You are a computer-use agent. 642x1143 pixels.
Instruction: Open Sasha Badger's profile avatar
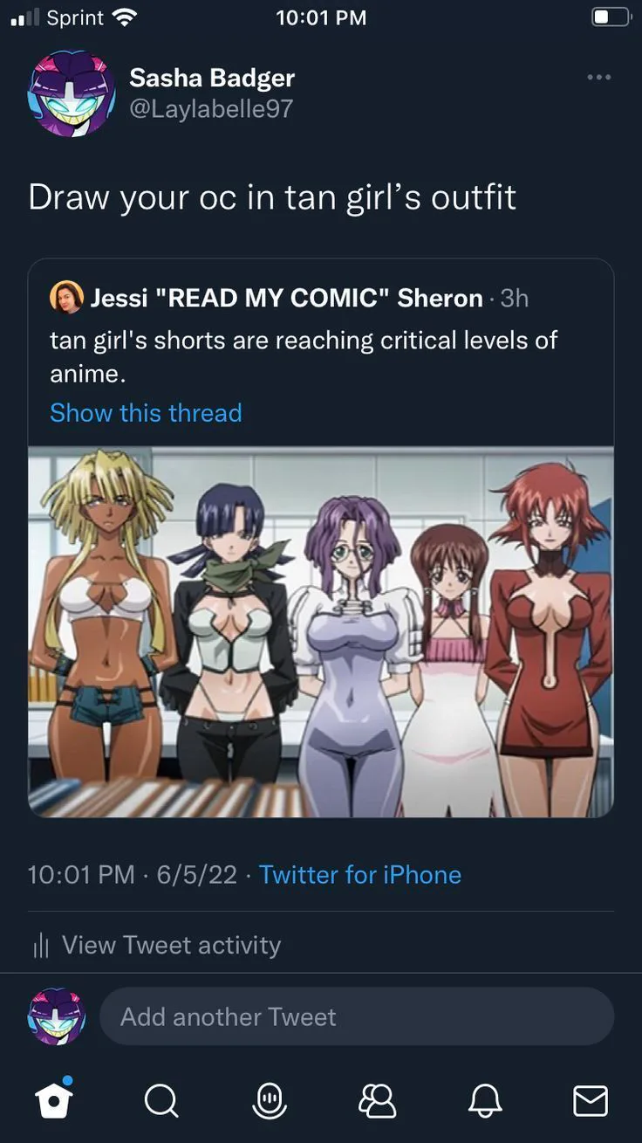click(71, 93)
